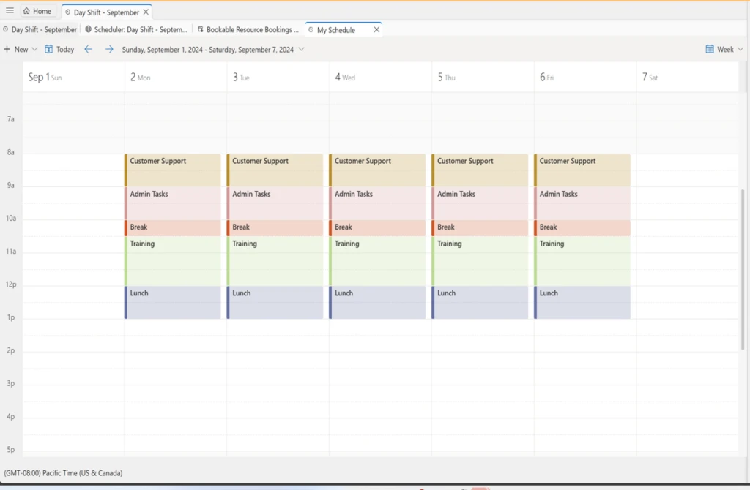750x490 pixels.
Task: Click the Thursday day header
Action: (x=448, y=76)
